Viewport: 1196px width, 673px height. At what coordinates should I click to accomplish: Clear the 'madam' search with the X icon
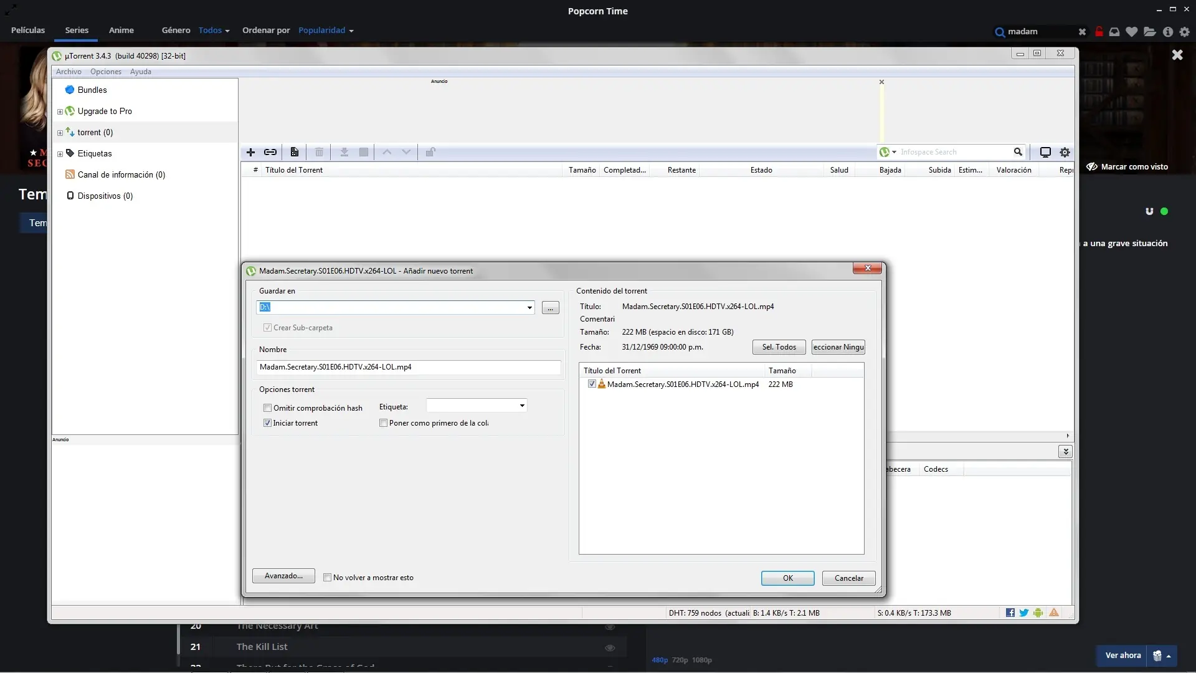pyautogui.click(x=1082, y=32)
